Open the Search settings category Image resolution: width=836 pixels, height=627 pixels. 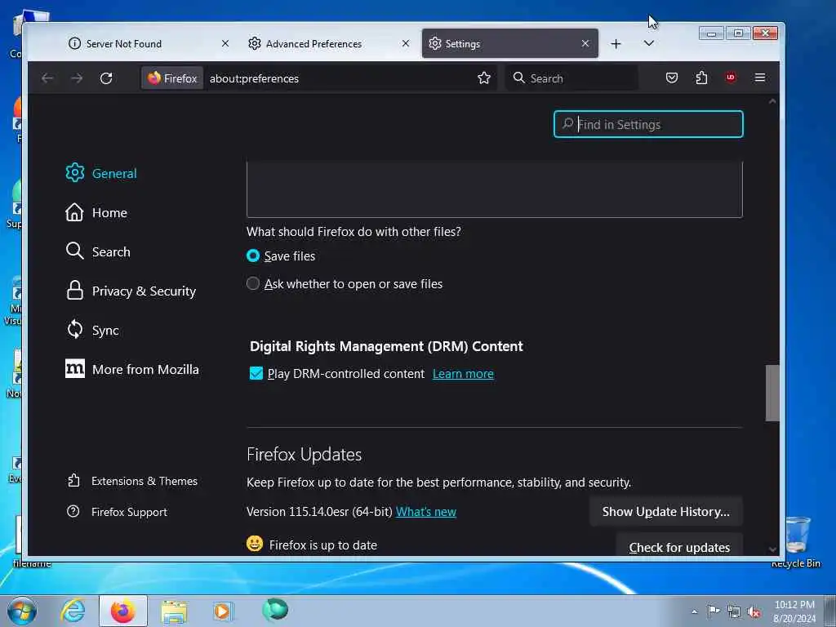coord(98,251)
